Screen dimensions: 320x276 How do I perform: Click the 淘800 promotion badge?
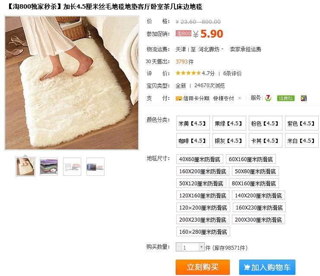(183, 33)
